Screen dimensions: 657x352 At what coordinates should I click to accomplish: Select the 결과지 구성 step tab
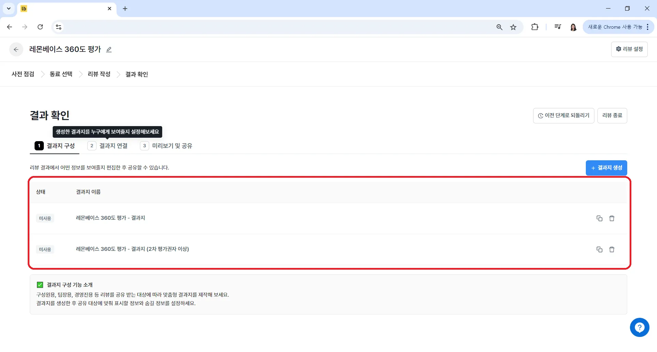(x=55, y=146)
